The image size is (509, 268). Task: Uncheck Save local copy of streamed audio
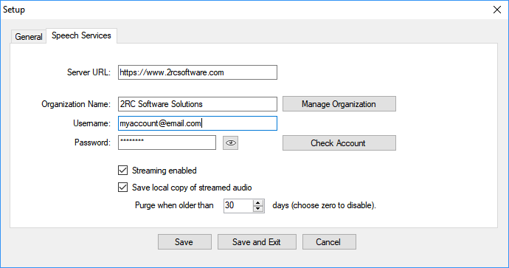(122, 187)
